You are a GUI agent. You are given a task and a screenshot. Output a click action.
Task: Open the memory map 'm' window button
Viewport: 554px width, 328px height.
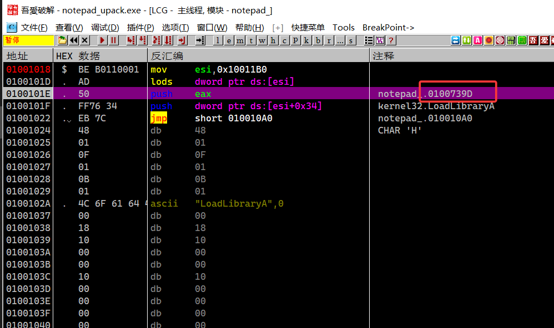point(240,40)
